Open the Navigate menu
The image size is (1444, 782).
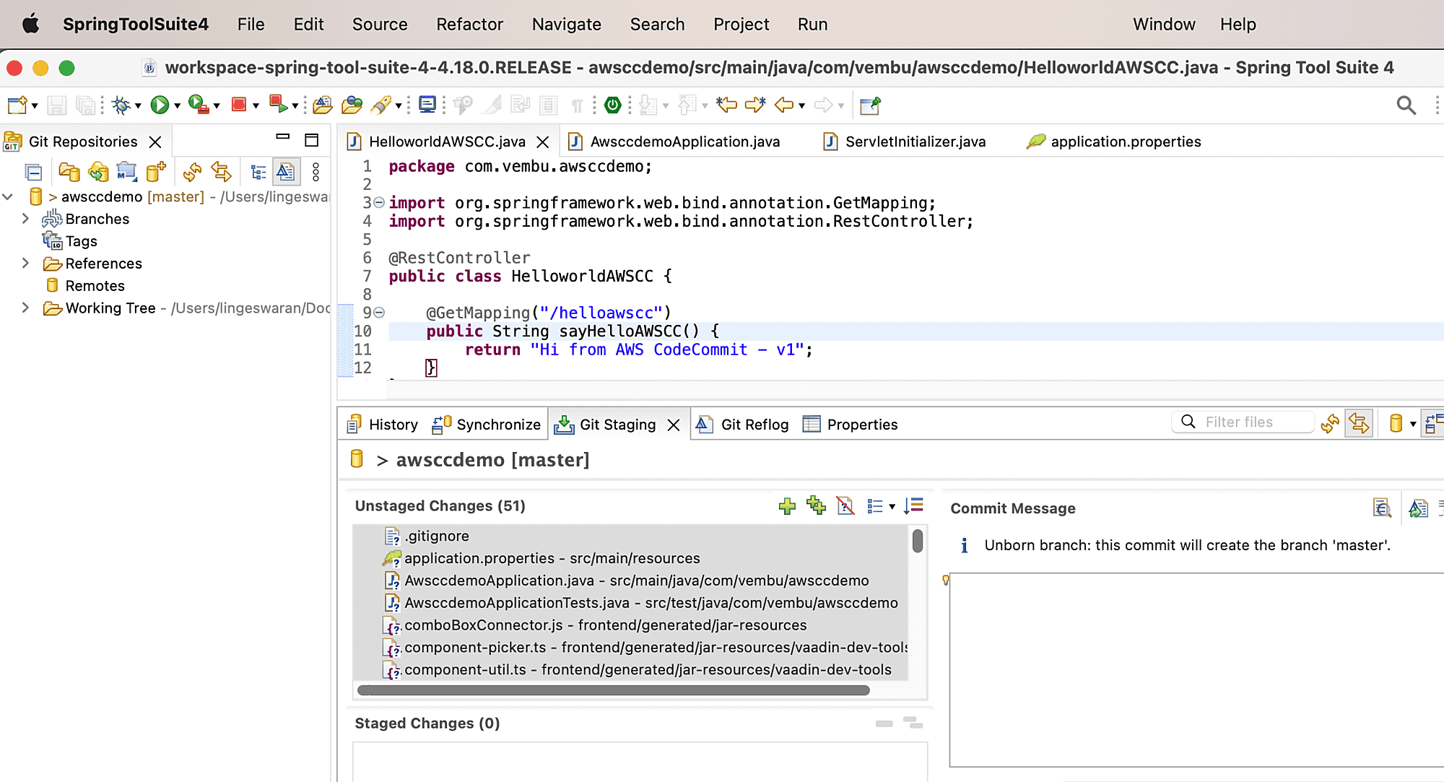coord(566,25)
